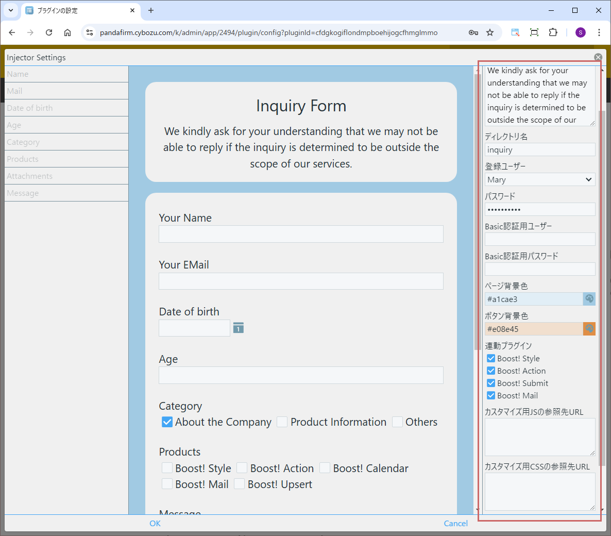Expand the registered user dropdown showing Mary

click(x=539, y=179)
